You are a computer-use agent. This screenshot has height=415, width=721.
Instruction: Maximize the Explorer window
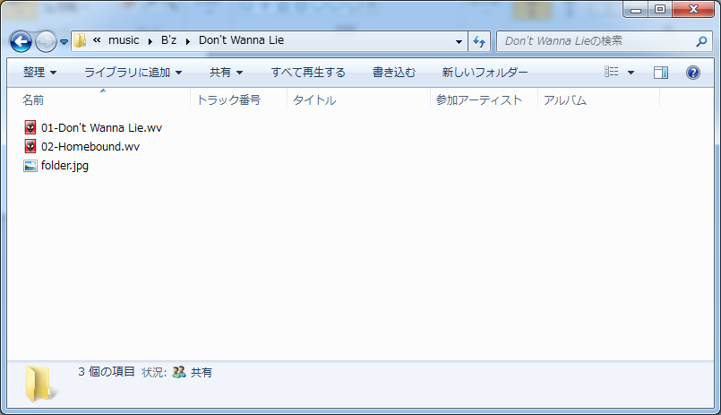pyautogui.click(x=660, y=9)
